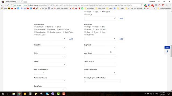Open File Explorer from taskbar
Viewport: 172px width, 96px height.
click(14, 94)
